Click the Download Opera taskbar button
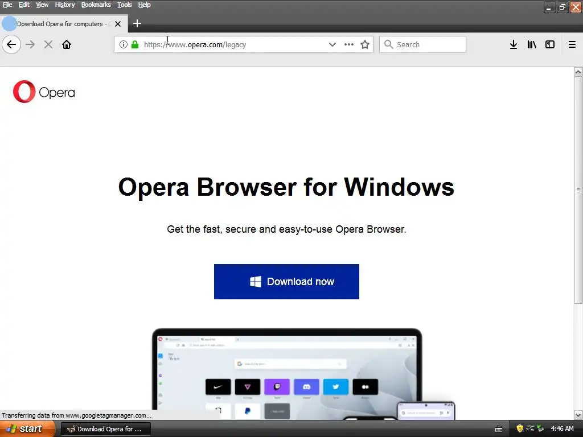Viewport: 583px width, 437px height. [x=106, y=429]
